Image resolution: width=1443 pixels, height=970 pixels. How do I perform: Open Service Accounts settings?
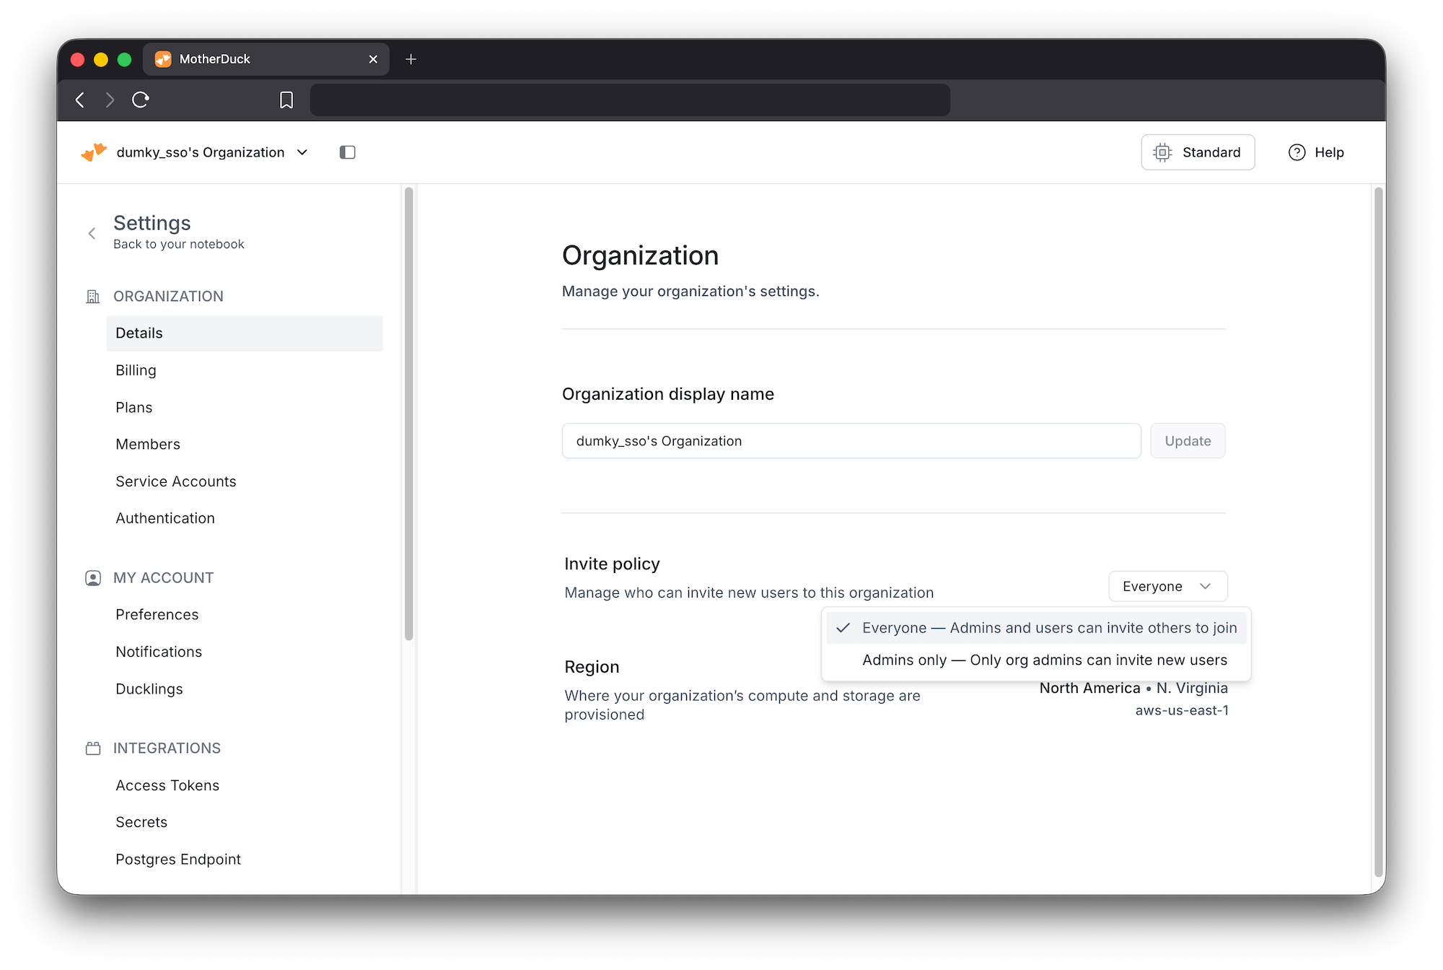coord(245,481)
